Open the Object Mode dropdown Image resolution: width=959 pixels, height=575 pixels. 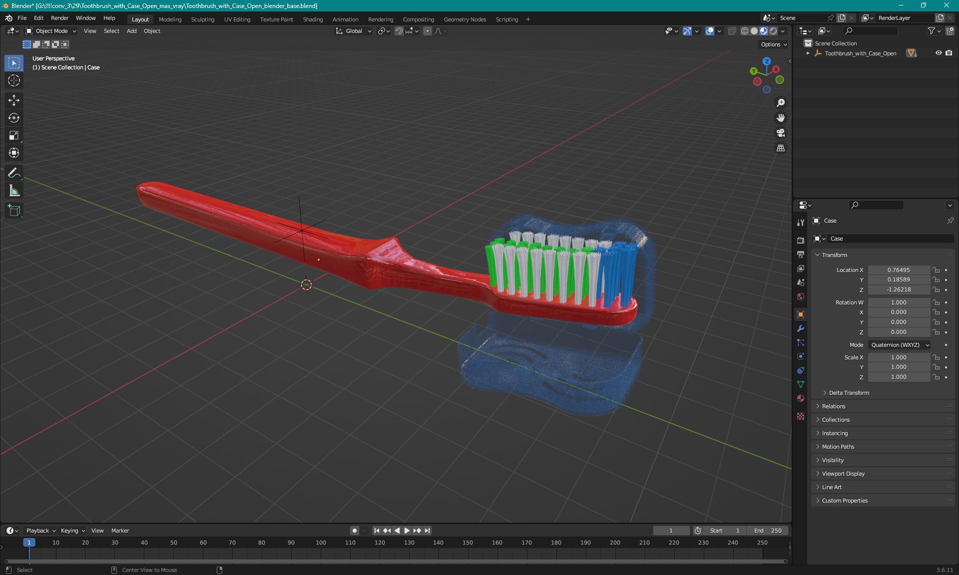click(51, 31)
